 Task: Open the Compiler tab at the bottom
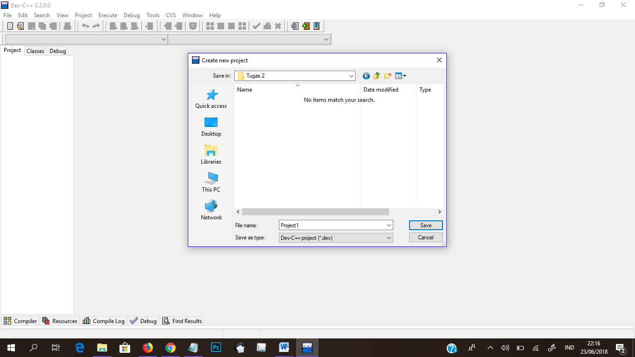point(20,321)
